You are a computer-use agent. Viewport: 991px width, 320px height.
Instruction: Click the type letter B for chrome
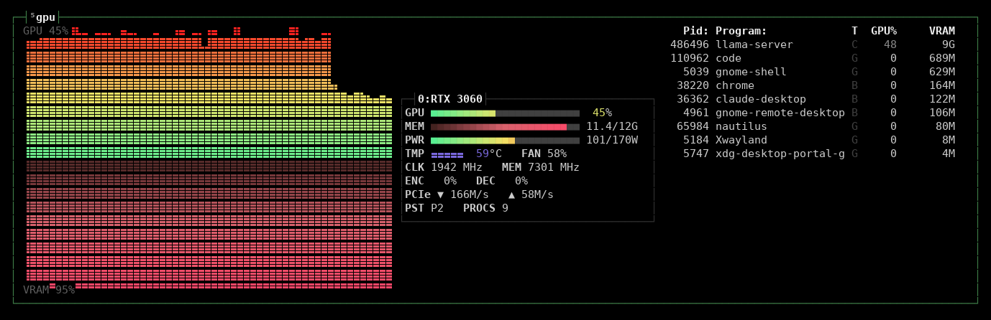(x=854, y=85)
